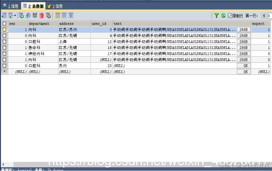Select the address cell 苏州

tap(74, 66)
